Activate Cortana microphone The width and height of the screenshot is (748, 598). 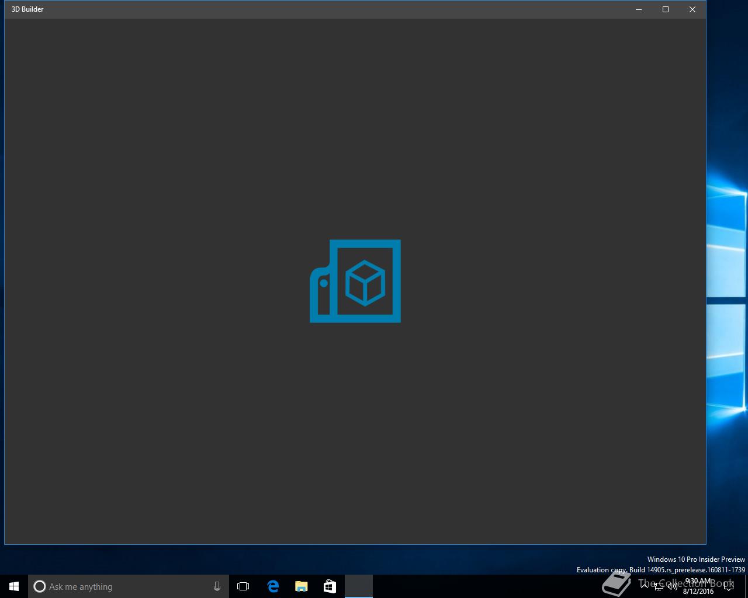(x=217, y=586)
